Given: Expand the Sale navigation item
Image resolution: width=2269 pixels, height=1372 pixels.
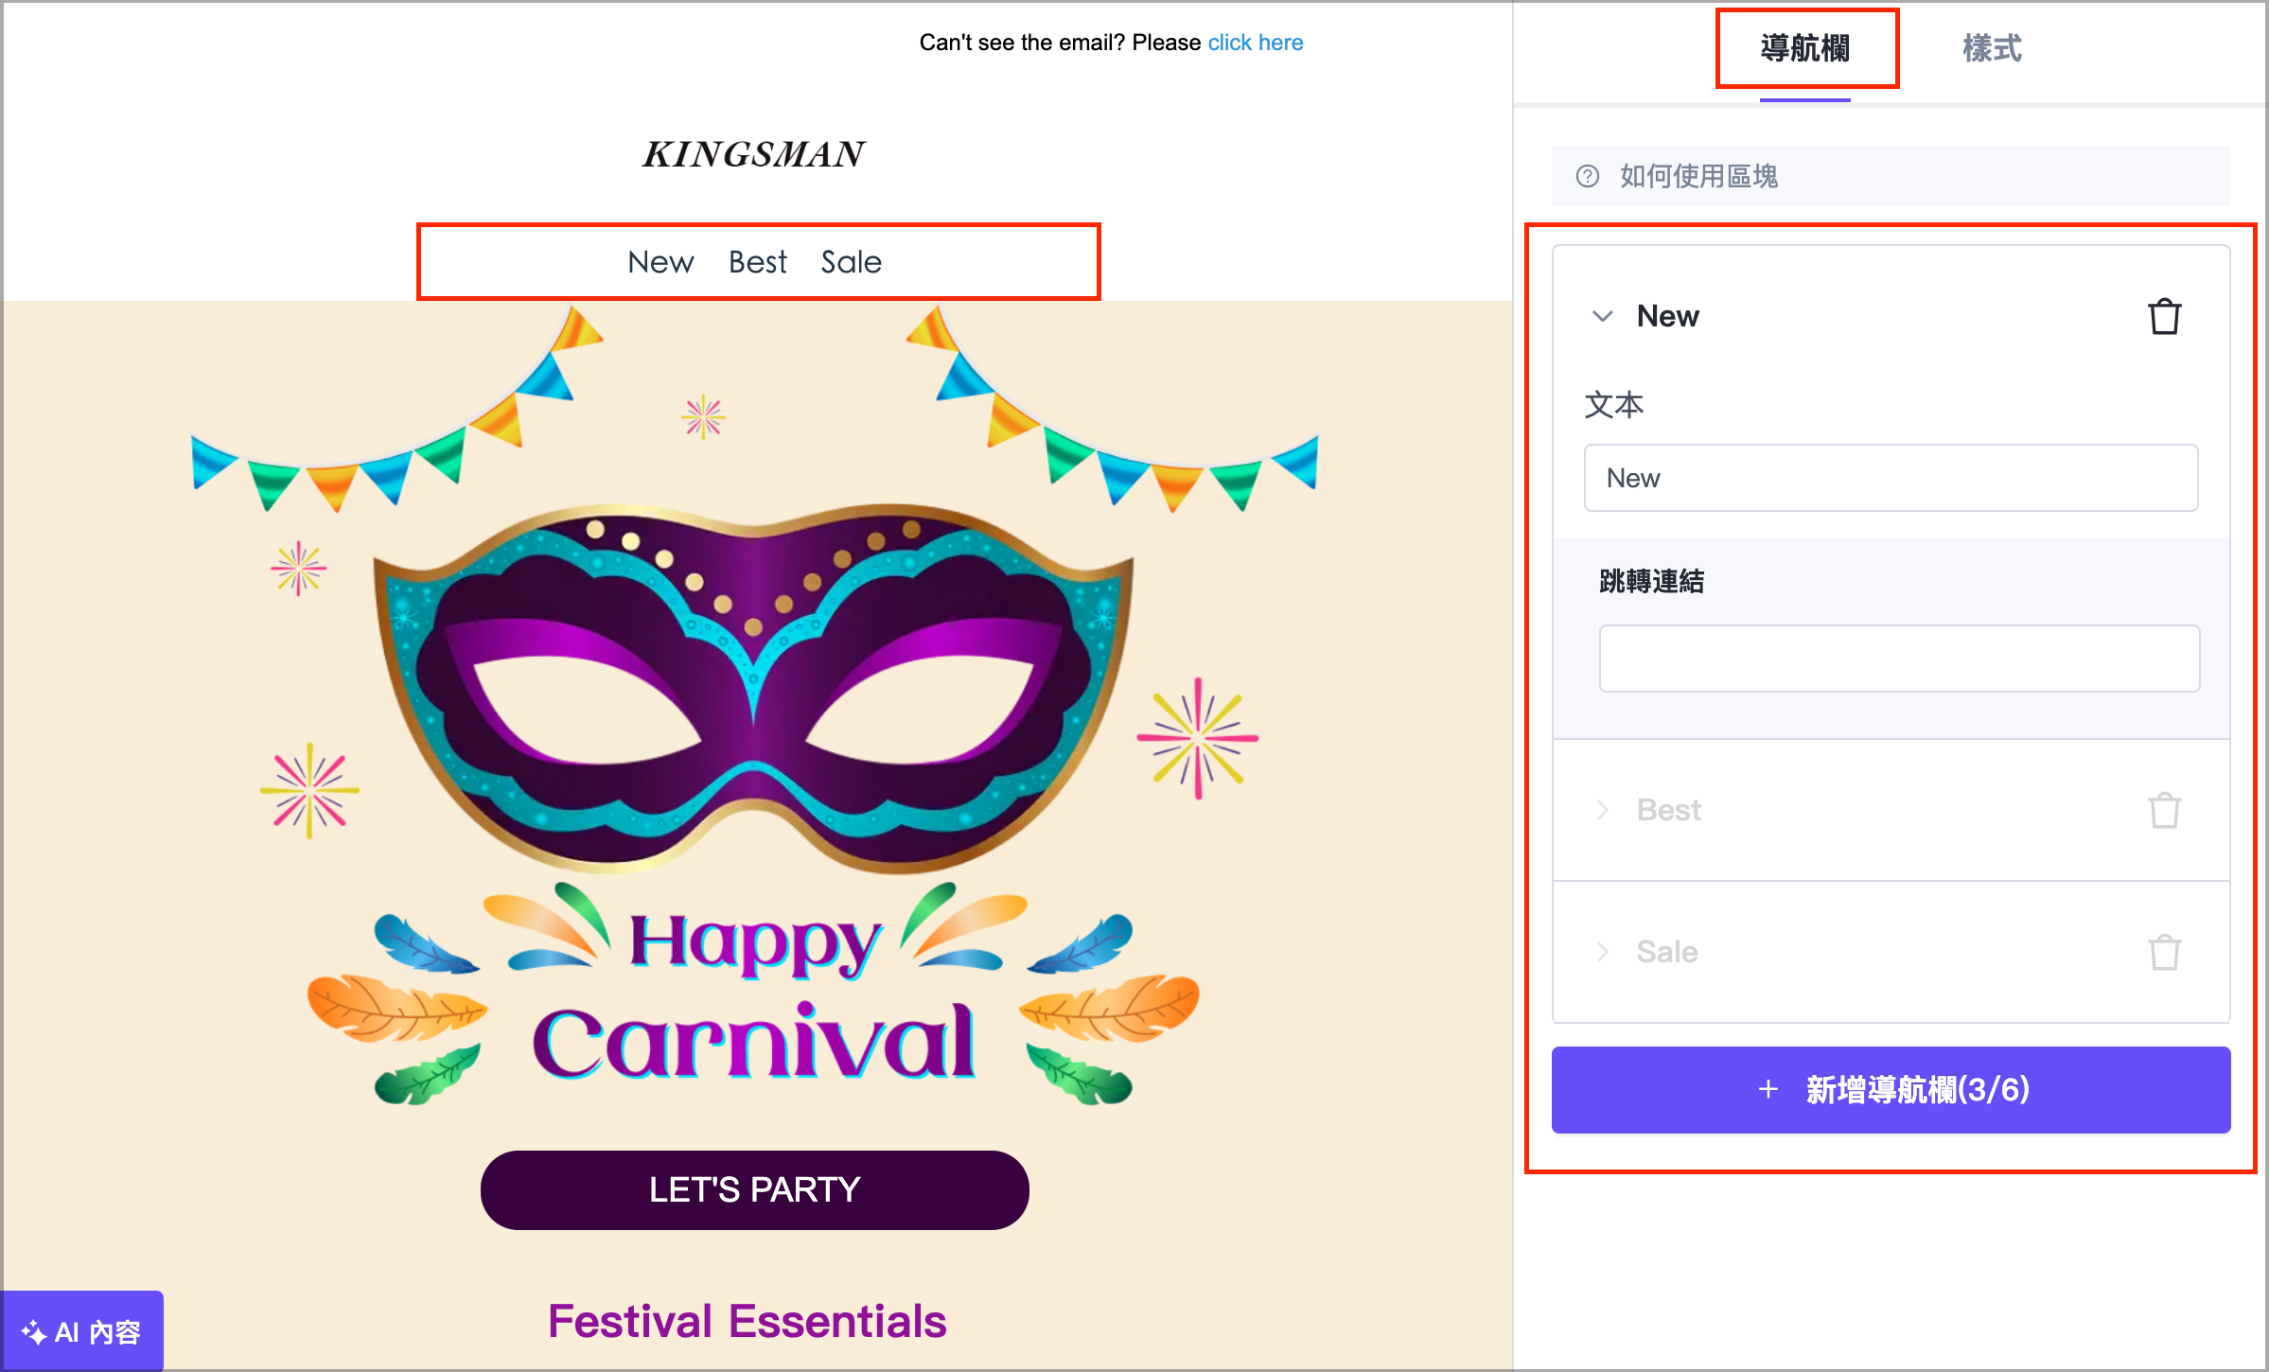Looking at the screenshot, I should pos(1602,952).
